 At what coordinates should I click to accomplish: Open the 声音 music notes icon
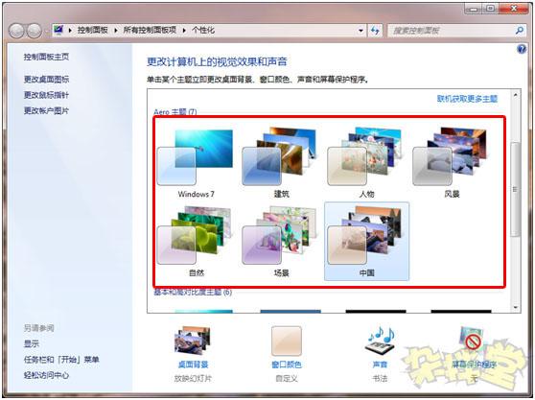point(380,341)
